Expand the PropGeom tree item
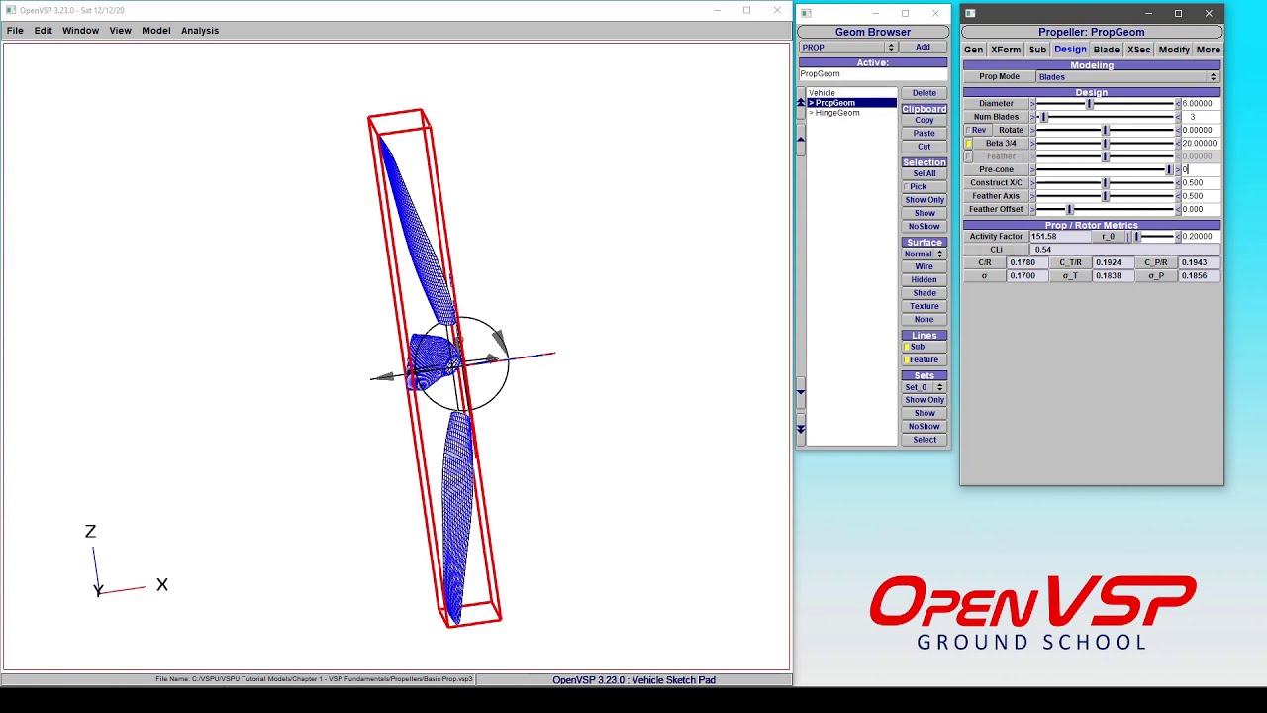1267x713 pixels. [812, 103]
